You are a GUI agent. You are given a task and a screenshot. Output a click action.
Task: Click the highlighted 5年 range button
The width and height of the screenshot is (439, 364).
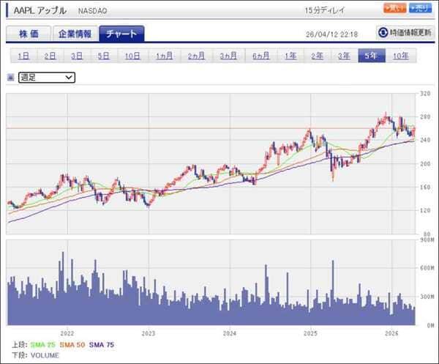[370, 56]
